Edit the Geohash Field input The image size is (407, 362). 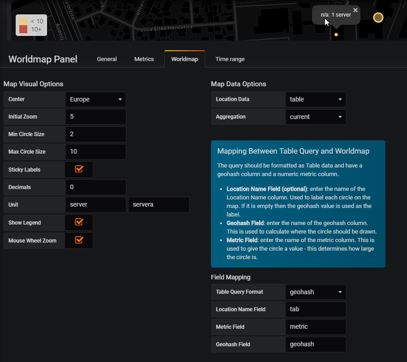coord(316,344)
